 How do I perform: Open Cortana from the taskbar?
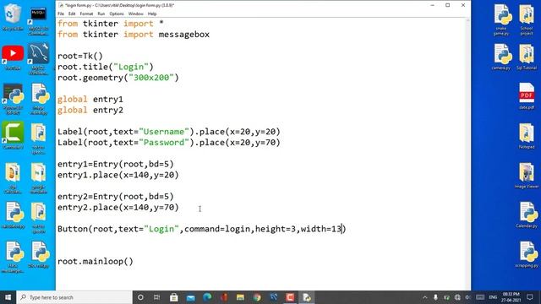click(140, 297)
